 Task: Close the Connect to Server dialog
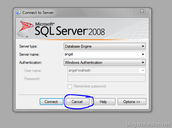click(x=142, y=11)
